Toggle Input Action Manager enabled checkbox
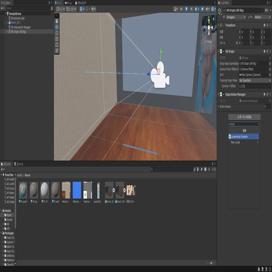The width and height of the screenshot is (272, 272). (x=224, y=94)
